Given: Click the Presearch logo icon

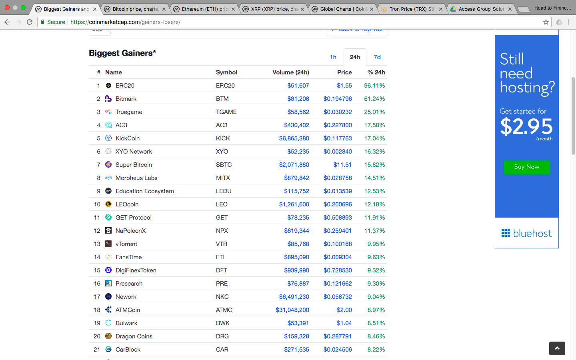Looking at the screenshot, I should tap(108, 283).
